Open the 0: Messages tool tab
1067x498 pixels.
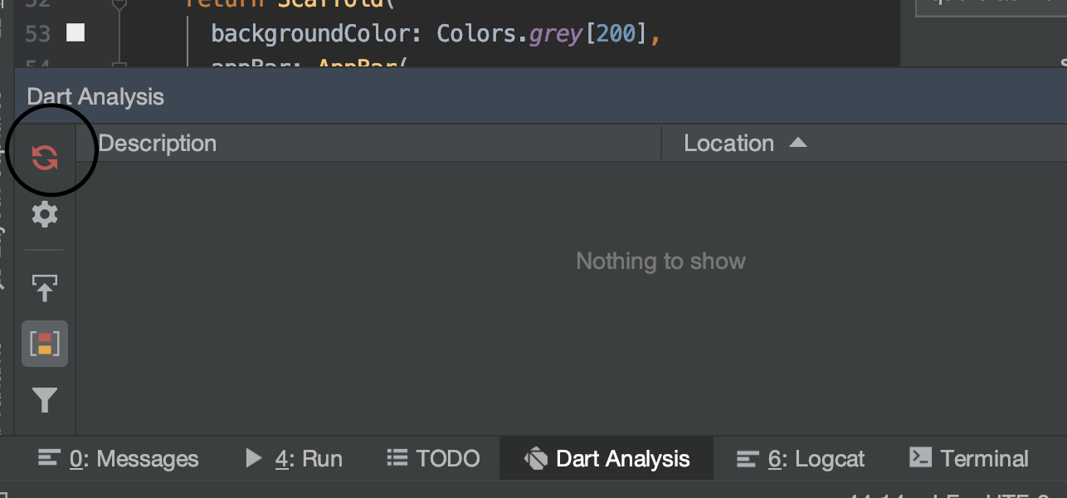pyautogui.click(x=119, y=459)
